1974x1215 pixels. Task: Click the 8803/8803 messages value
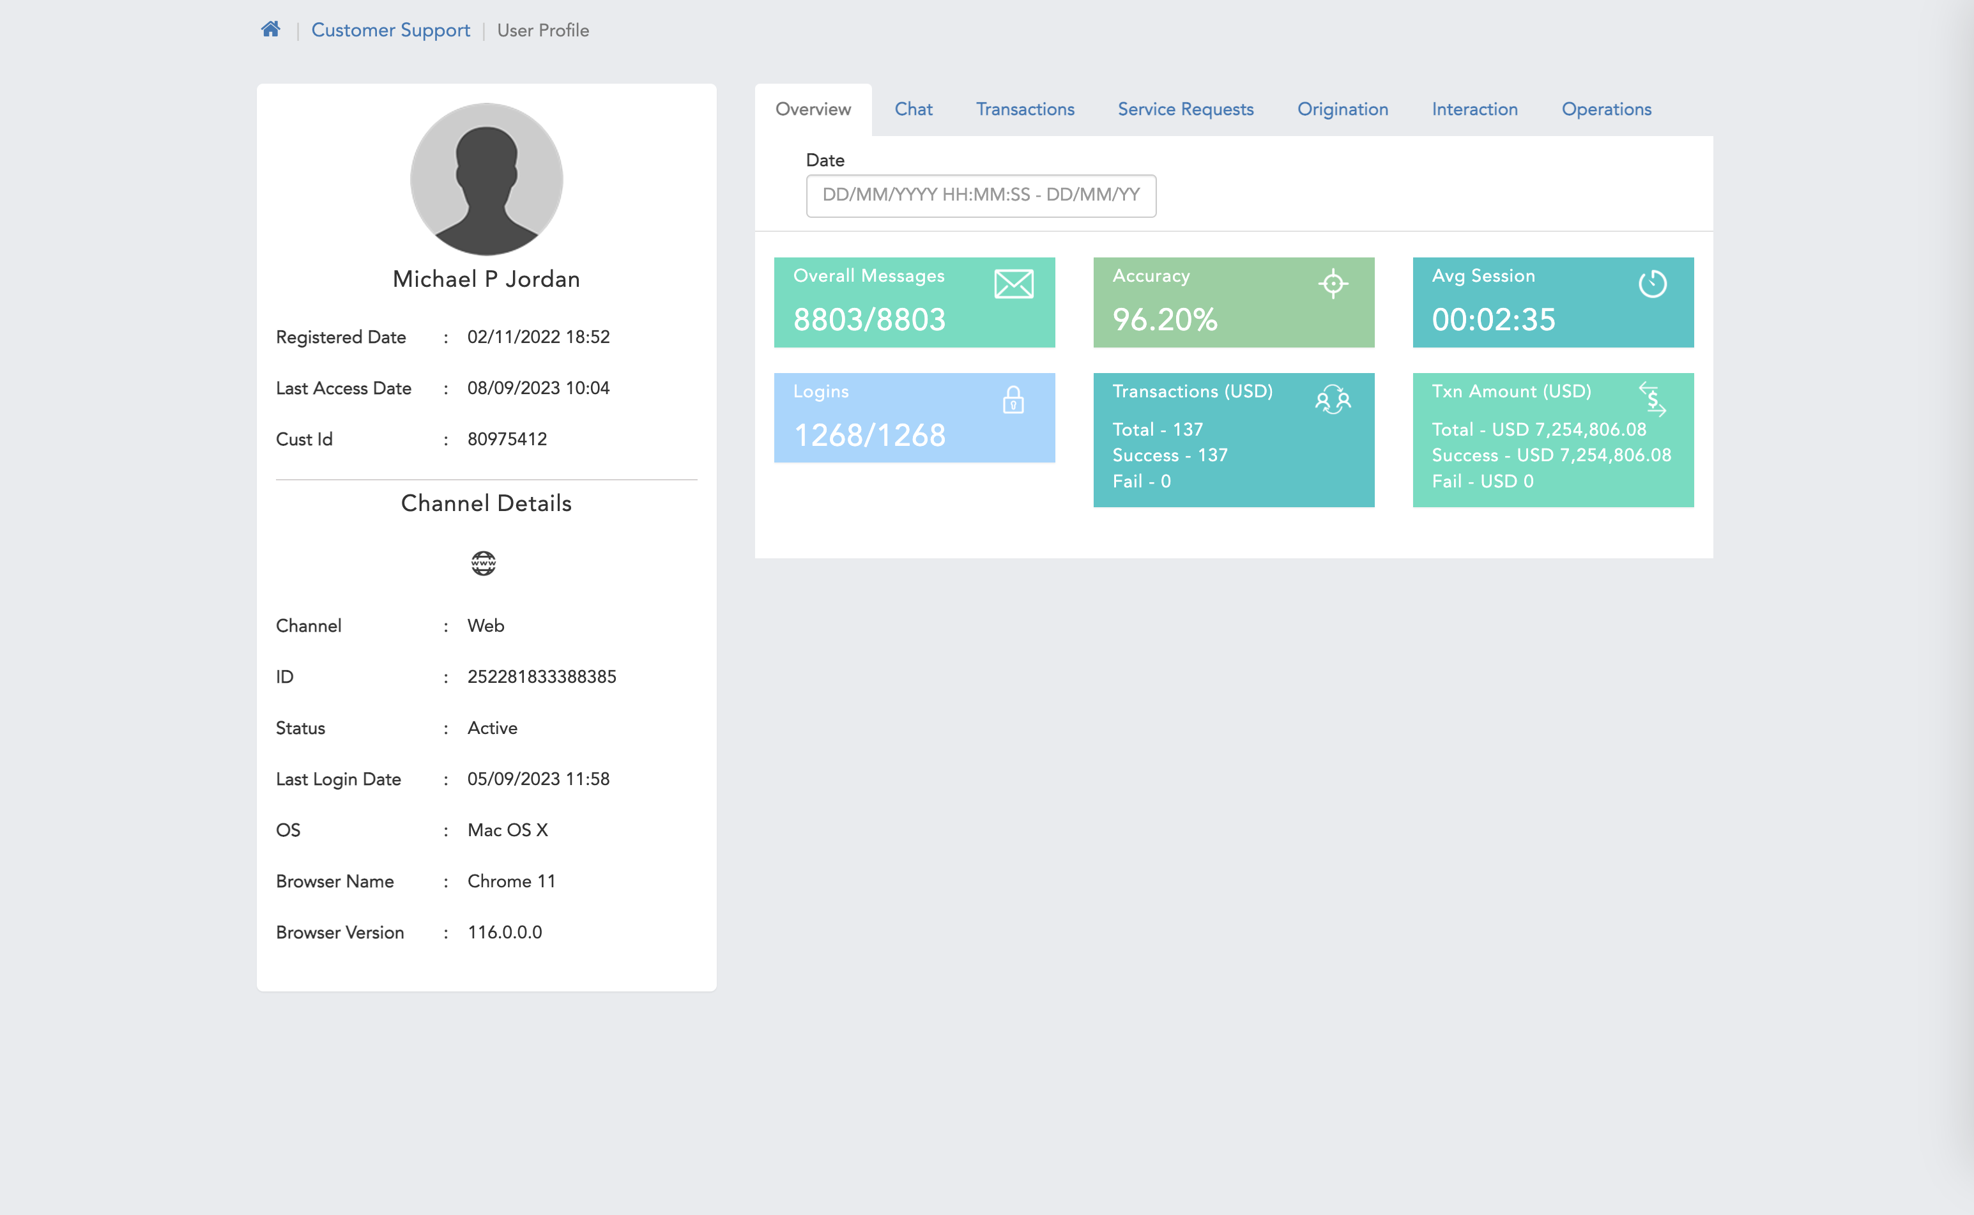869,320
